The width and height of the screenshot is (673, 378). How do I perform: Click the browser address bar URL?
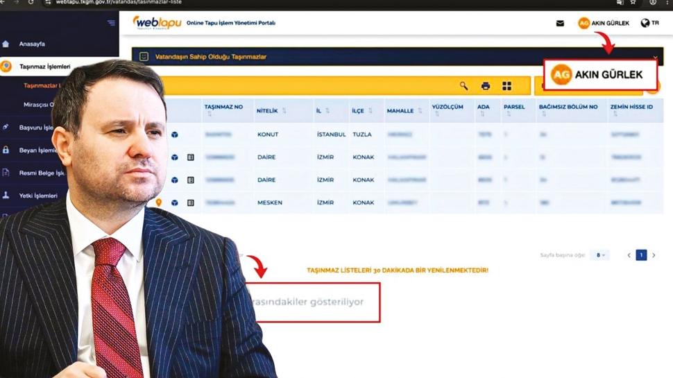[139, 3]
